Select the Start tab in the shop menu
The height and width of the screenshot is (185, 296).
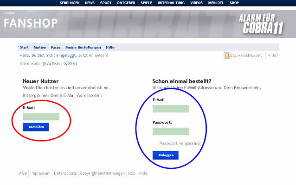click(24, 47)
